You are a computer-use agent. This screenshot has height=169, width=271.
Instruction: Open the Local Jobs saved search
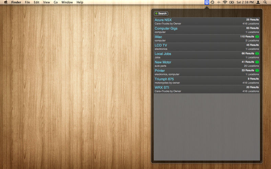207,55
